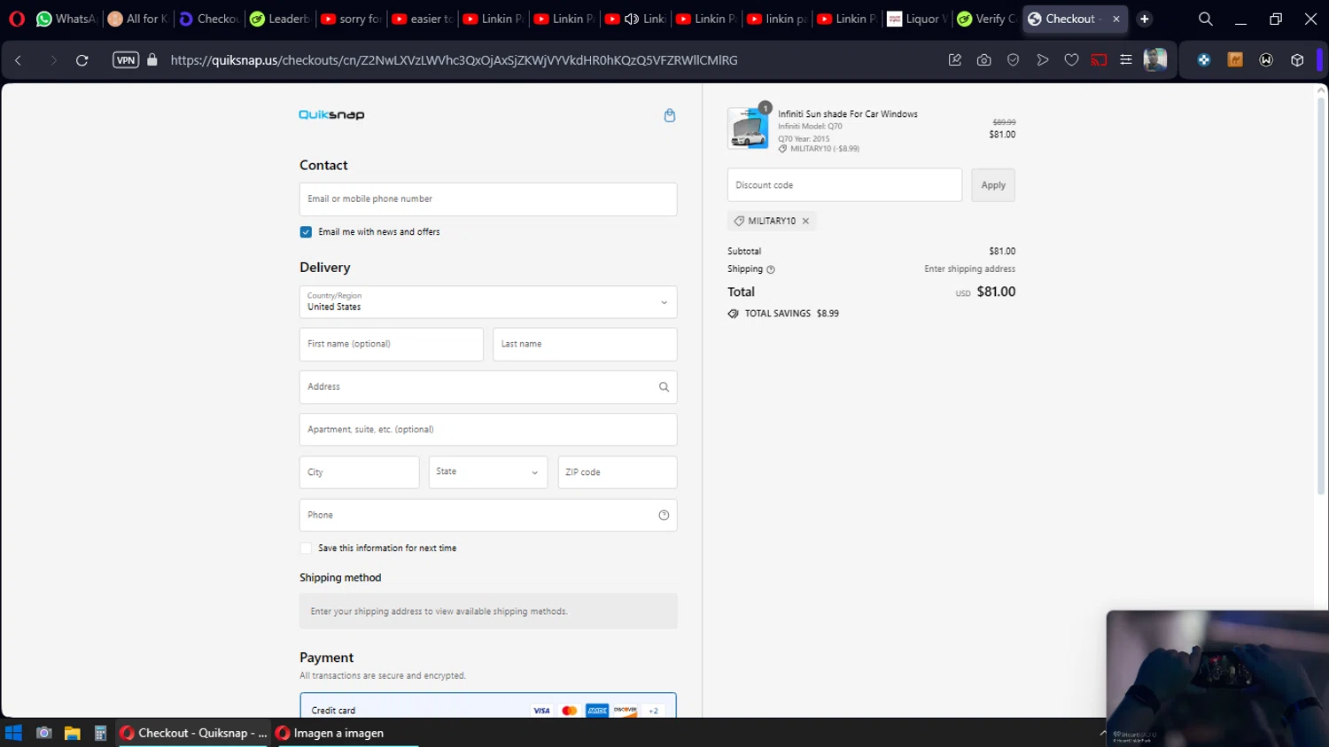Image resolution: width=1329 pixels, height=747 pixels.
Task: Open the taskbar camera app
Action: [43, 733]
